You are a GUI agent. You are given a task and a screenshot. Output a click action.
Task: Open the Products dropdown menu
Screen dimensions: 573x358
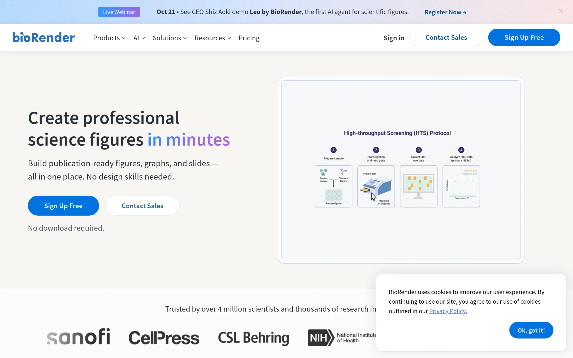(x=109, y=38)
